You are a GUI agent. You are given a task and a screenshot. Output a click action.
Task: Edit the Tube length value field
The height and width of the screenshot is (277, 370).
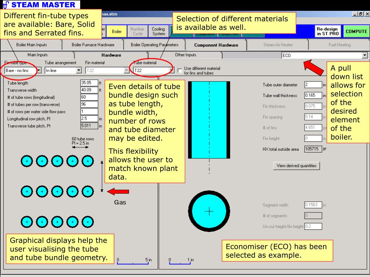[x=89, y=83]
